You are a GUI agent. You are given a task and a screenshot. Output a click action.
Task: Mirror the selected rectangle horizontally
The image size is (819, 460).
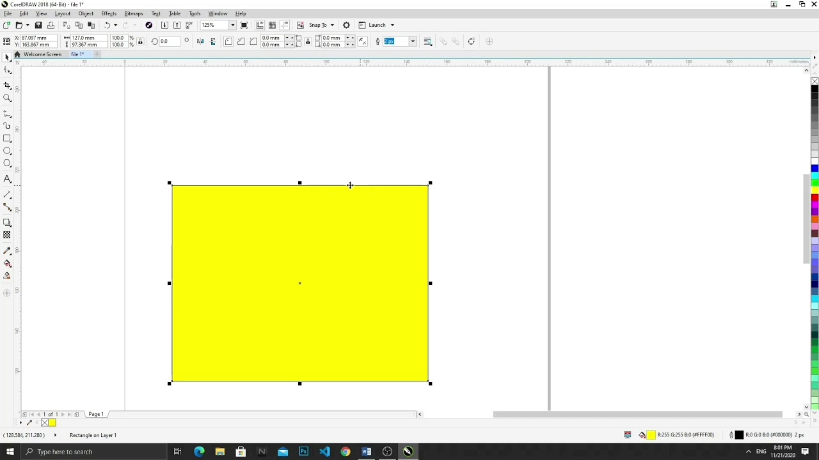coord(199,41)
